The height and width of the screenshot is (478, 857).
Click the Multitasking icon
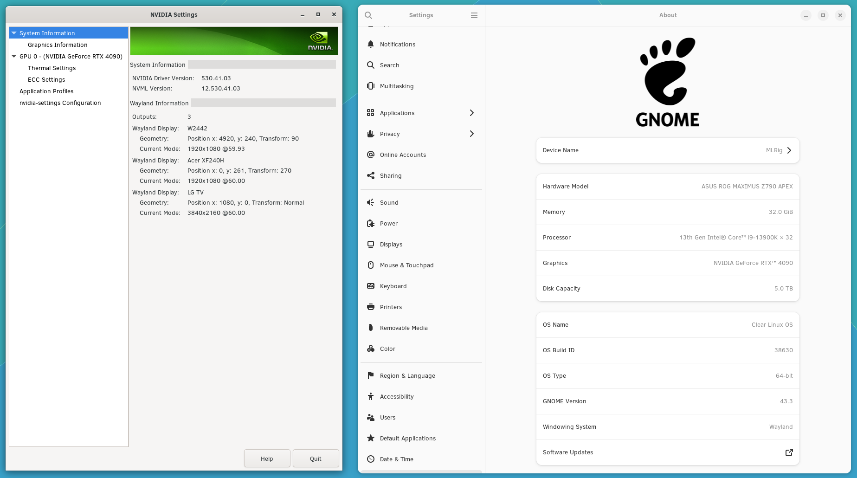[x=371, y=86]
